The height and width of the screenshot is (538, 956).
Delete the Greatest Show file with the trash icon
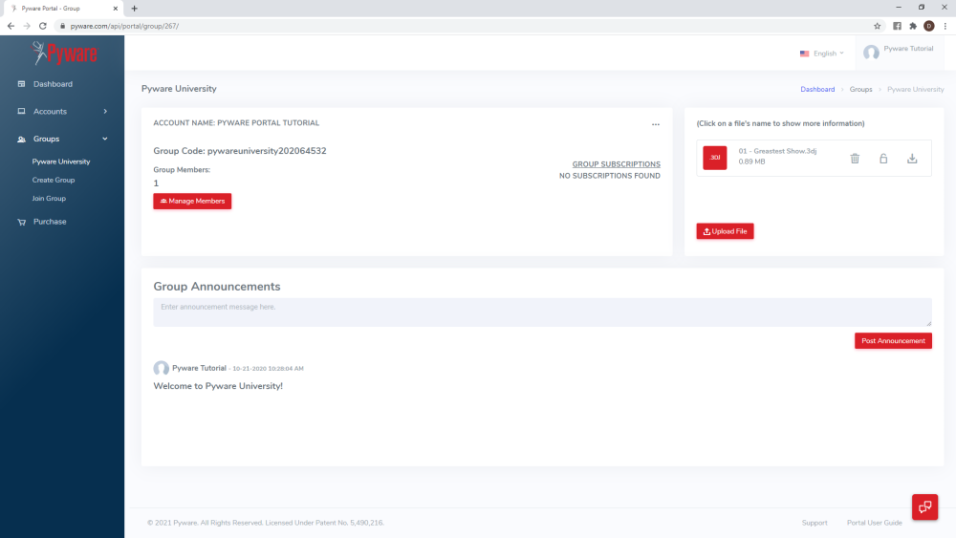pyautogui.click(x=855, y=159)
